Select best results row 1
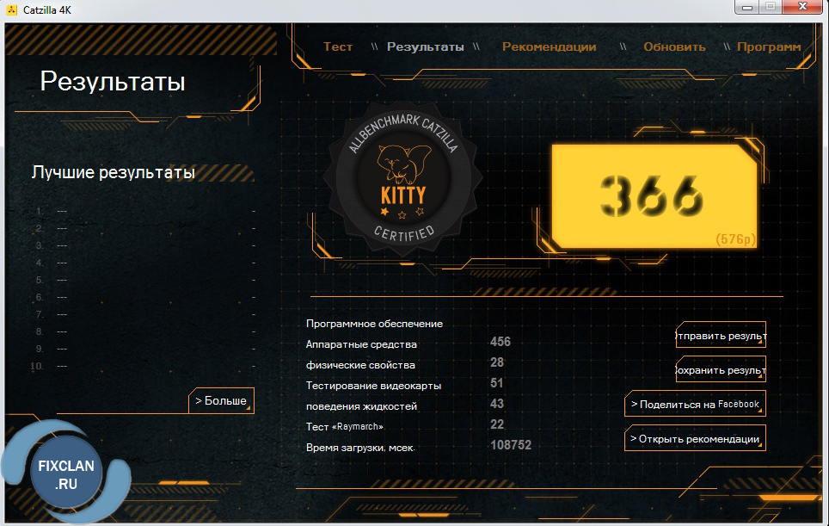 [144, 211]
